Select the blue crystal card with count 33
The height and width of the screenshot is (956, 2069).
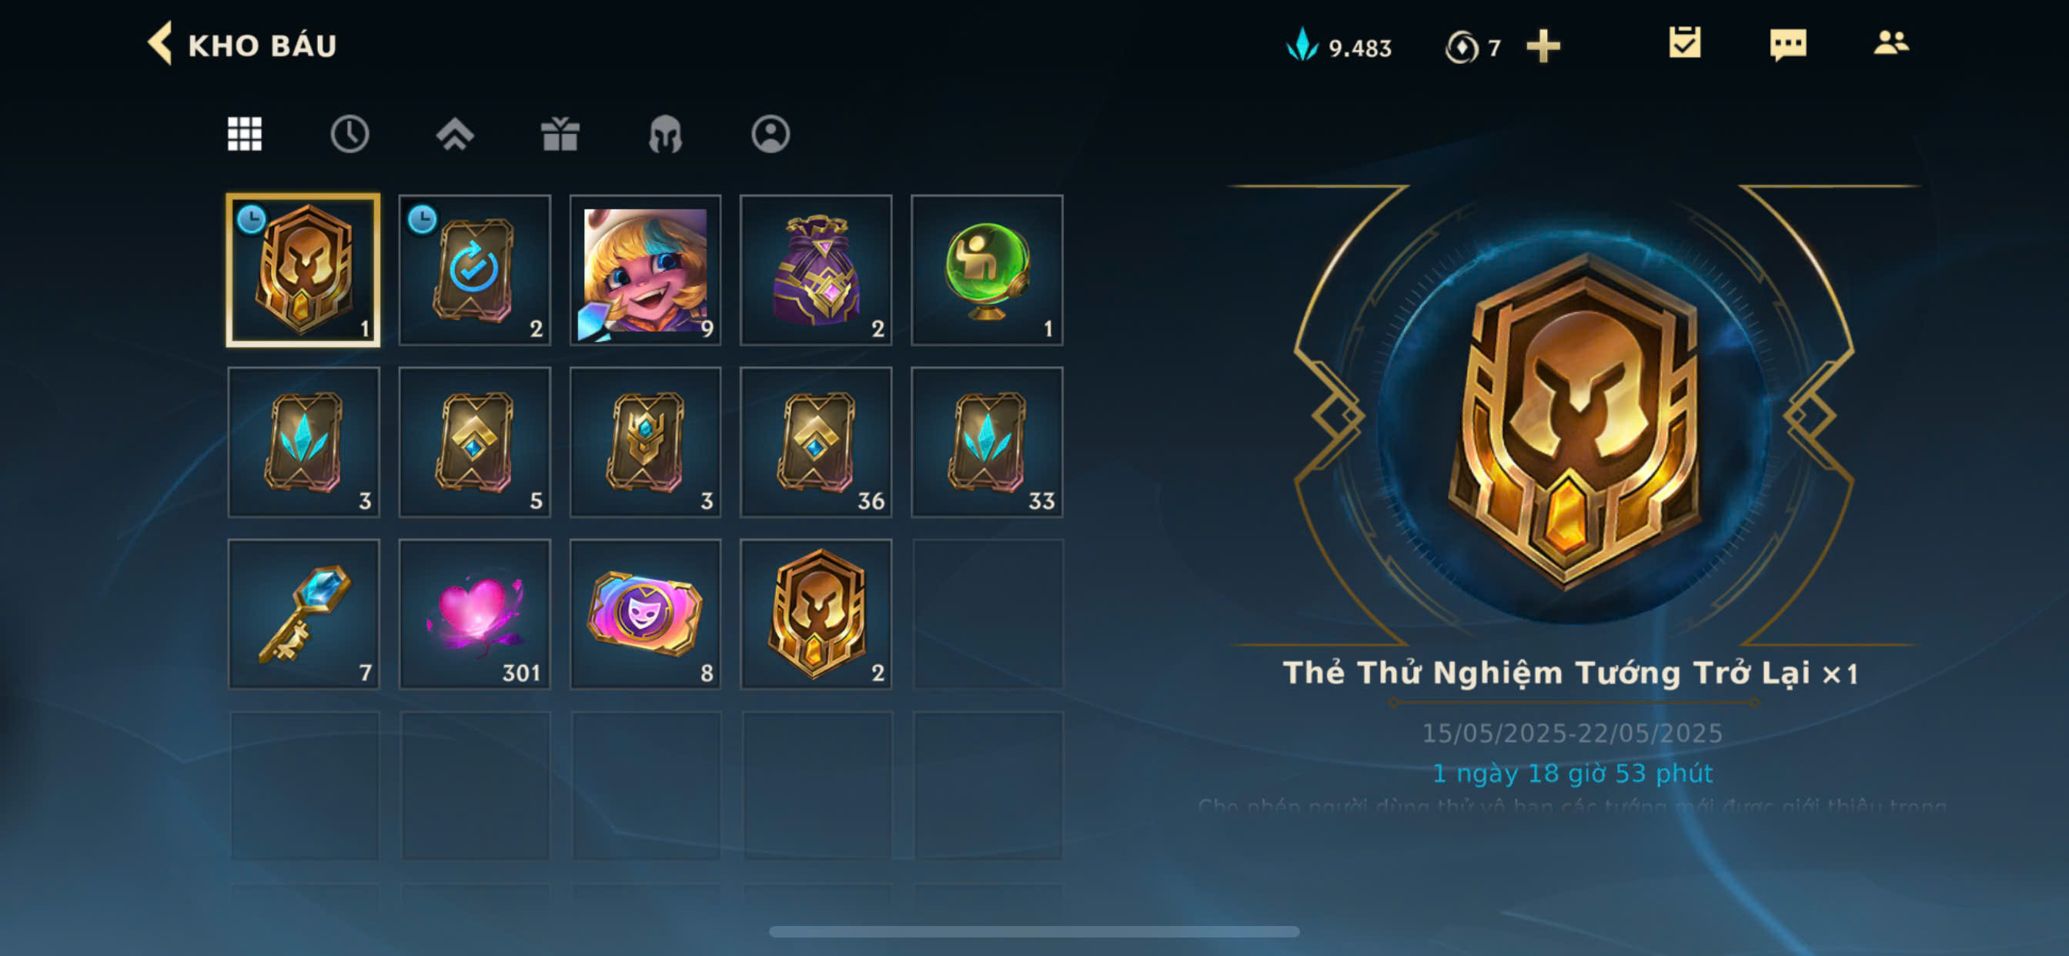click(x=987, y=443)
